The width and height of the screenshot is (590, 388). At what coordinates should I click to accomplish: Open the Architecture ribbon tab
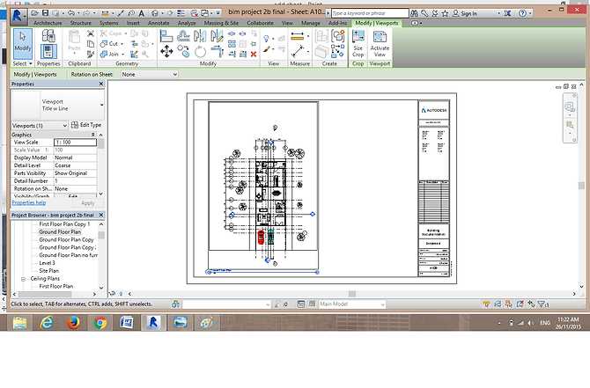click(48, 23)
